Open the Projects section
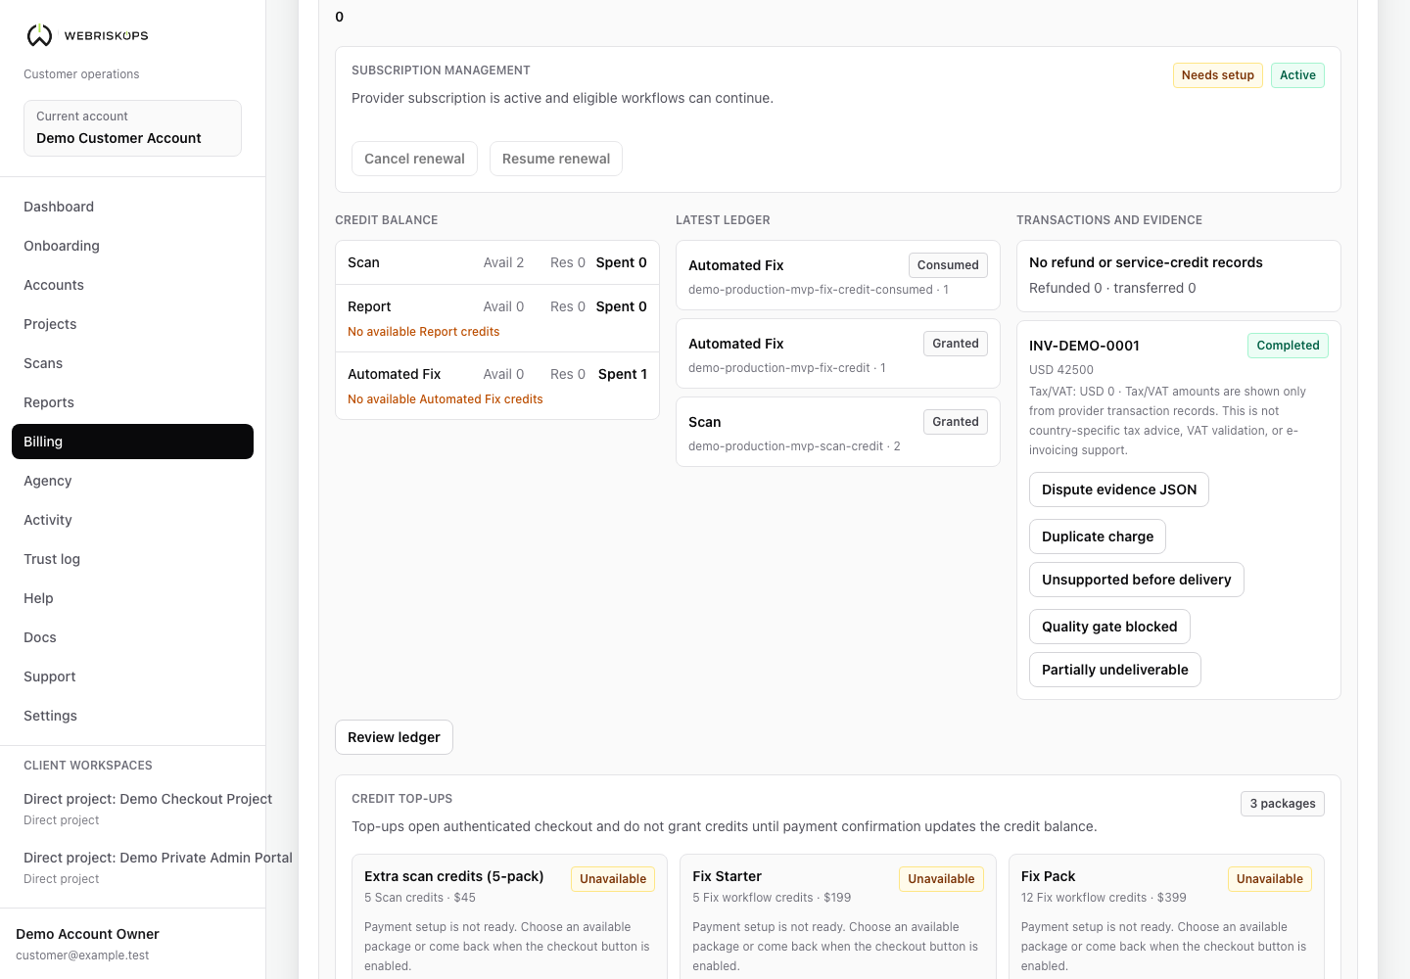This screenshot has width=1410, height=979. pyautogui.click(x=132, y=324)
